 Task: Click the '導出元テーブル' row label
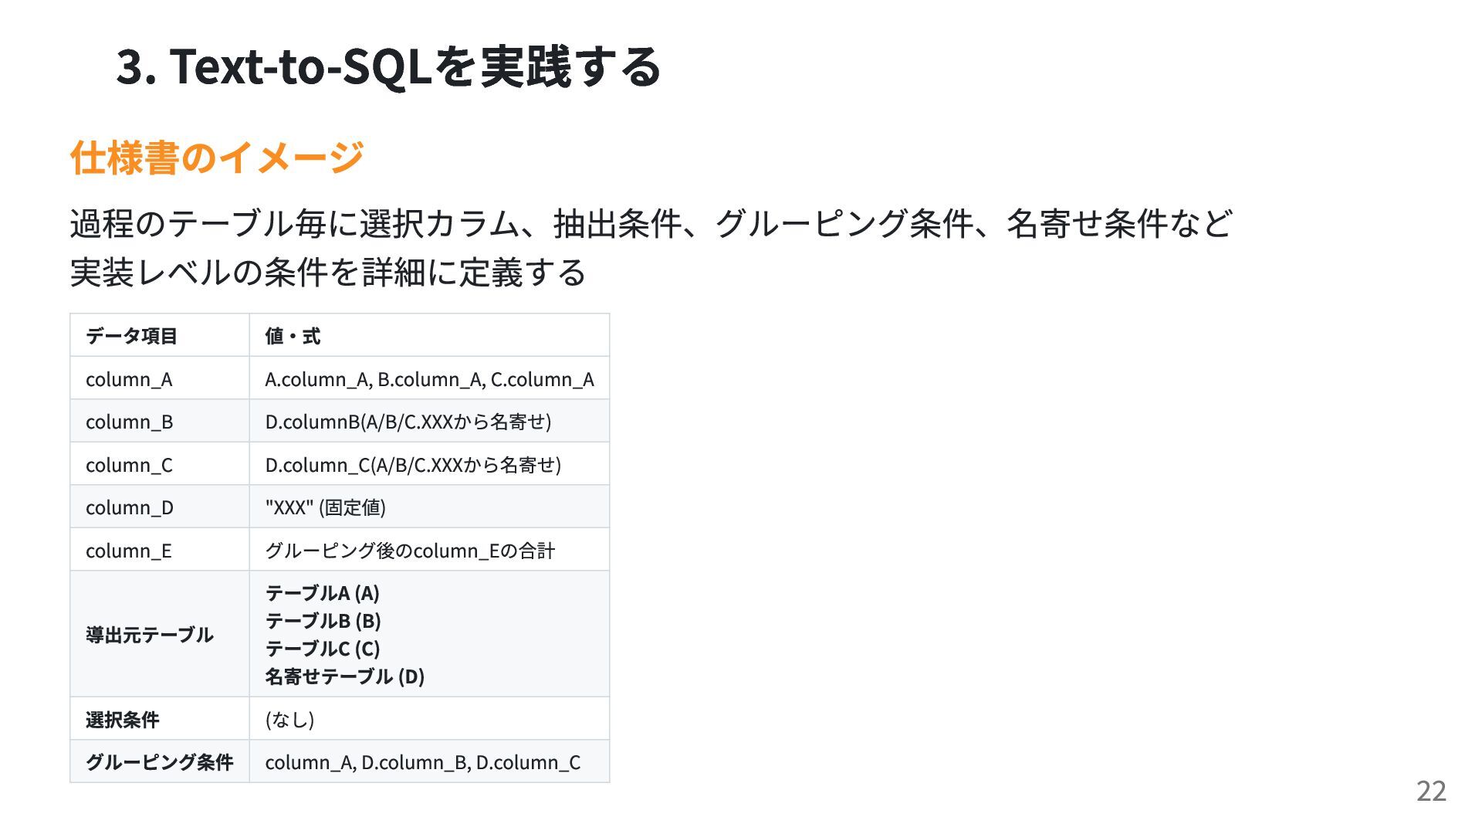149,635
